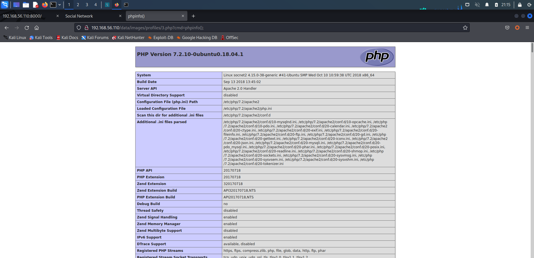The height and width of the screenshot is (258, 534).
Task: Click the PHP Version 7.2.10 heading
Action: pos(190,54)
